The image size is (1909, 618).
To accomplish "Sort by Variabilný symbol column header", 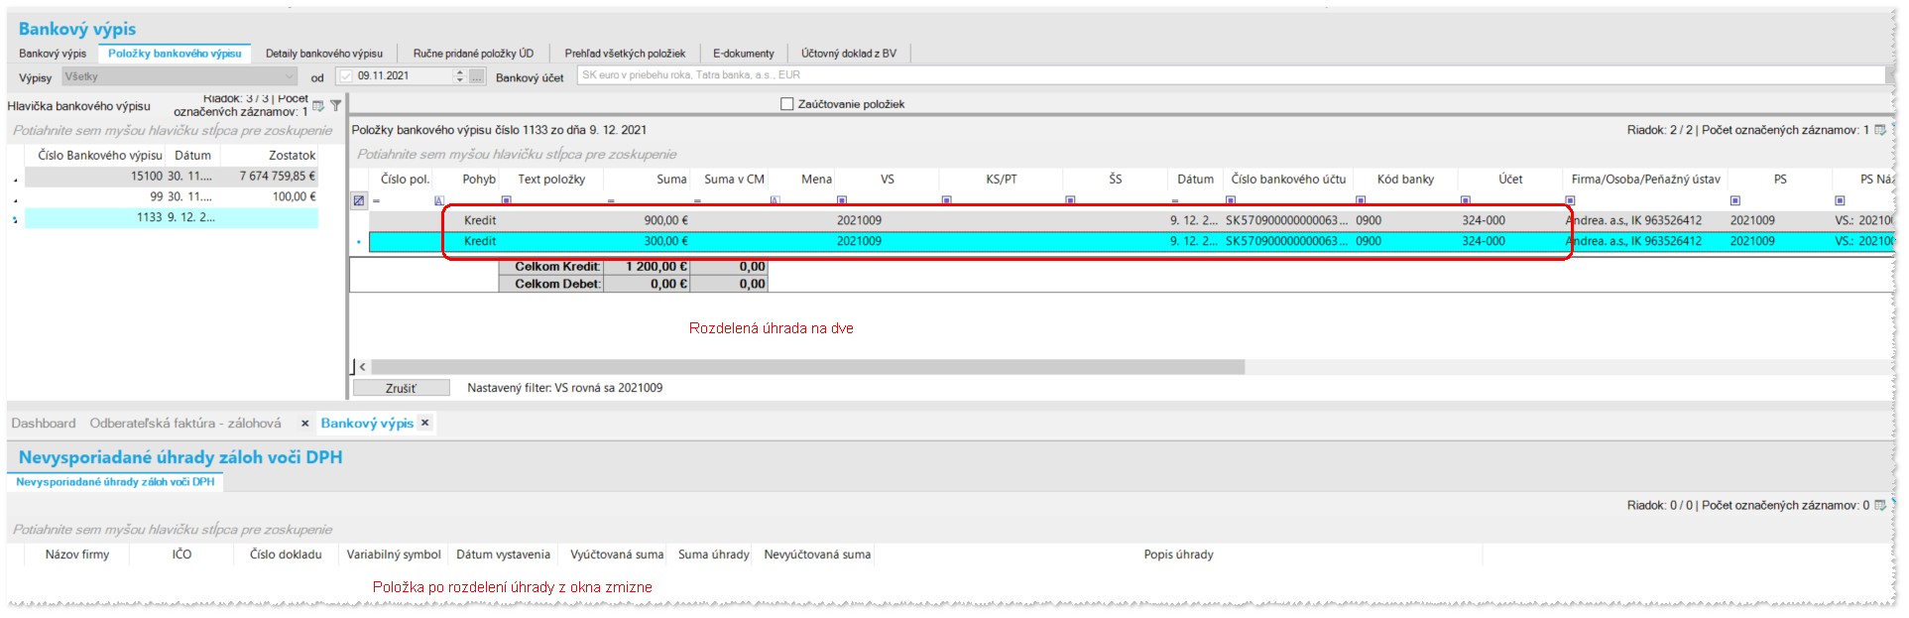I will (x=394, y=555).
